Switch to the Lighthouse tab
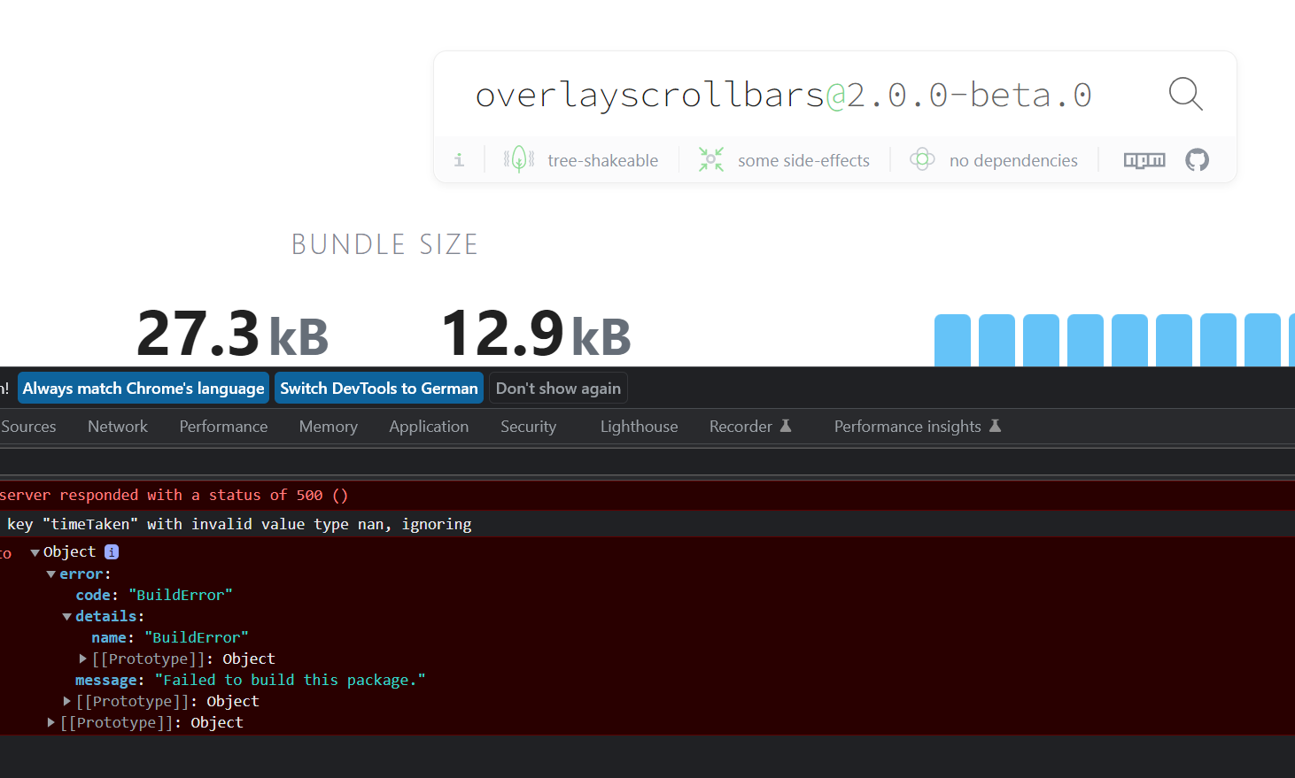1295x778 pixels. pos(639,426)
